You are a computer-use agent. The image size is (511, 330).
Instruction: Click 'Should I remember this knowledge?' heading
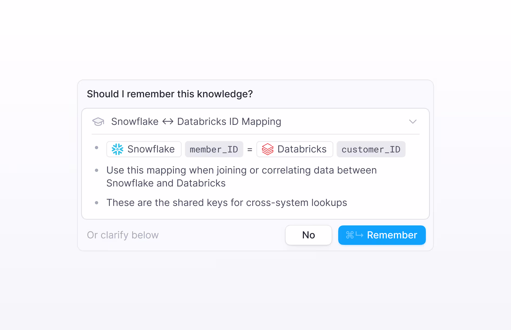(170, 94)
